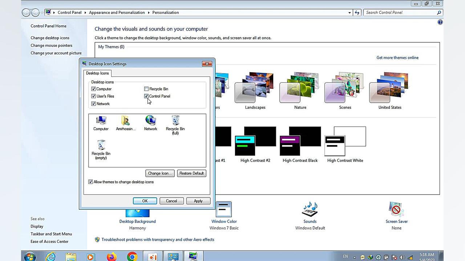Click the search magnifier icon
Image resolution: width=465 pixels, height=261 pixels.
click(439, 12)
